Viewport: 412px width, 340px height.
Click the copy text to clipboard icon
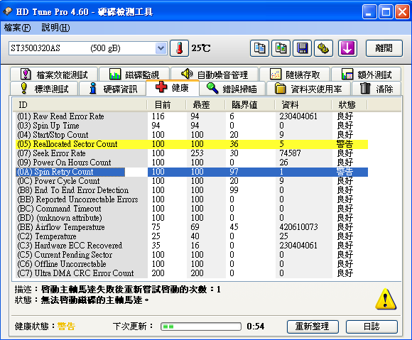point(259,48)
